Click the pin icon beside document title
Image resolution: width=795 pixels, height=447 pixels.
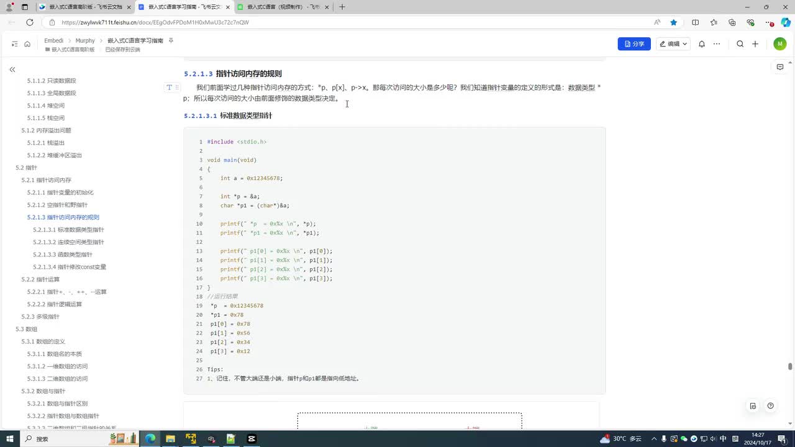[x=171, y=40]
